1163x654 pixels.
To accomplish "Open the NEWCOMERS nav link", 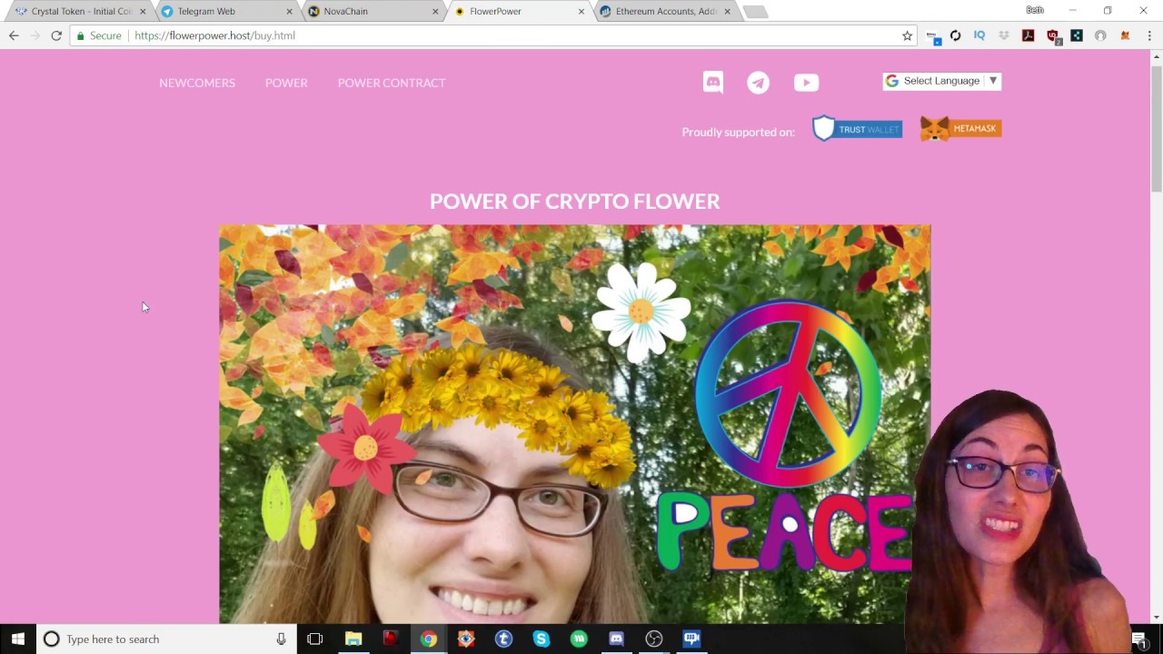I will click(x=197, y=83).
